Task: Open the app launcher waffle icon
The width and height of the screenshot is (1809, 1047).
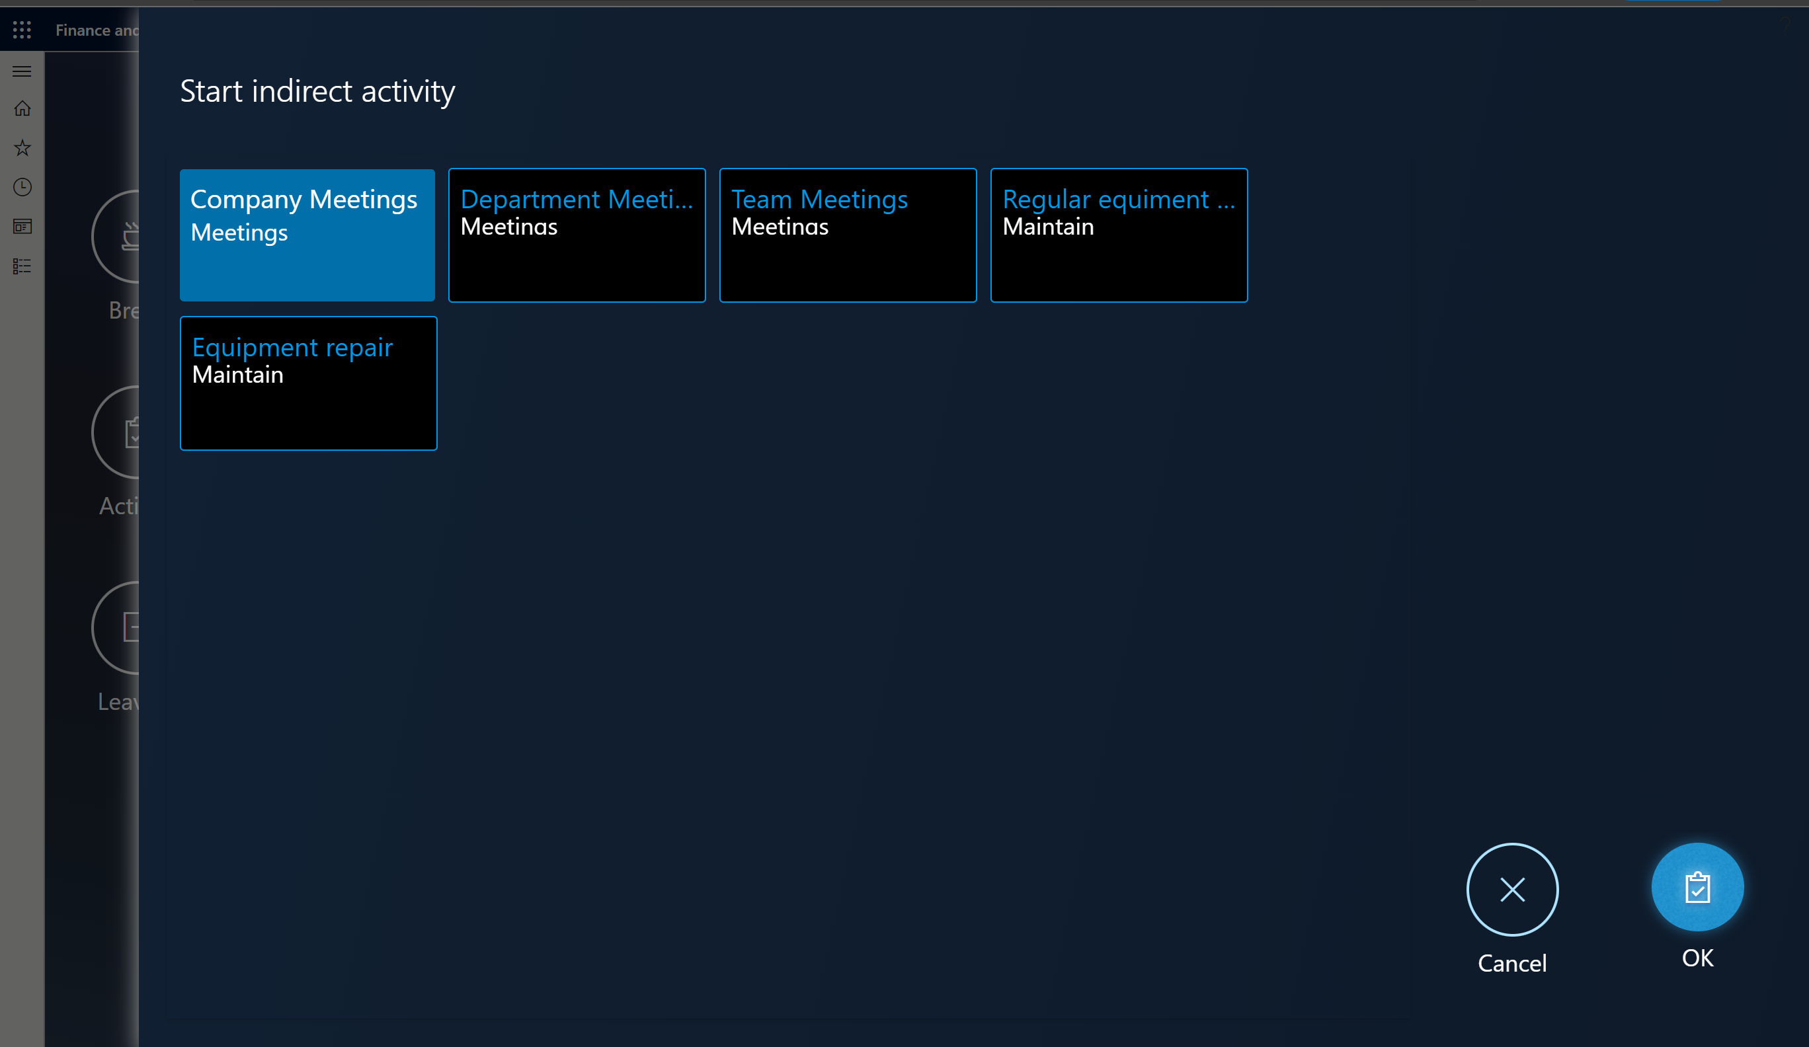Action: (22, 30)
